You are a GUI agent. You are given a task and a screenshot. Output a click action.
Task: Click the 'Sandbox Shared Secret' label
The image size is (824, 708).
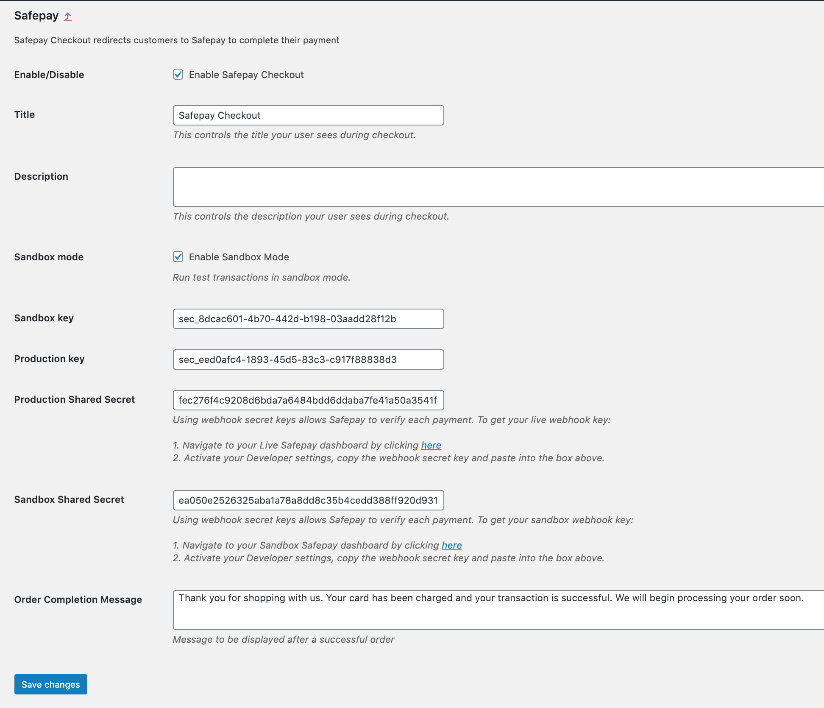(69, 499)
